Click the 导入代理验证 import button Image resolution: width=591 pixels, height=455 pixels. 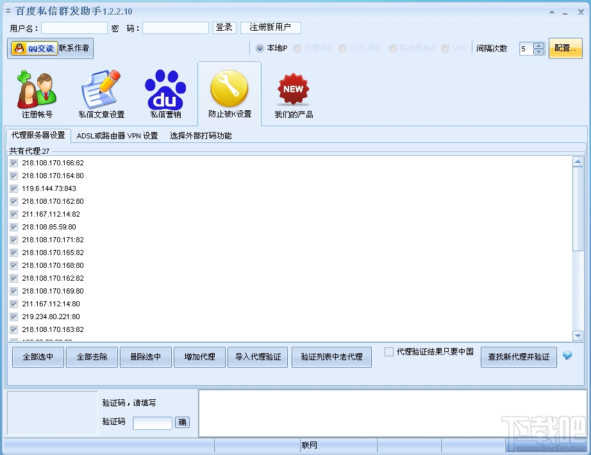point(258,357)
